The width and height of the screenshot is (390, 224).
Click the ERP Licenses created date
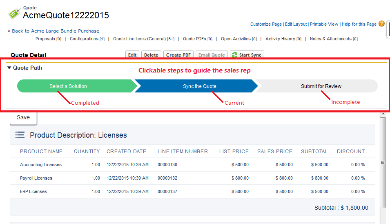click(127, 191)
